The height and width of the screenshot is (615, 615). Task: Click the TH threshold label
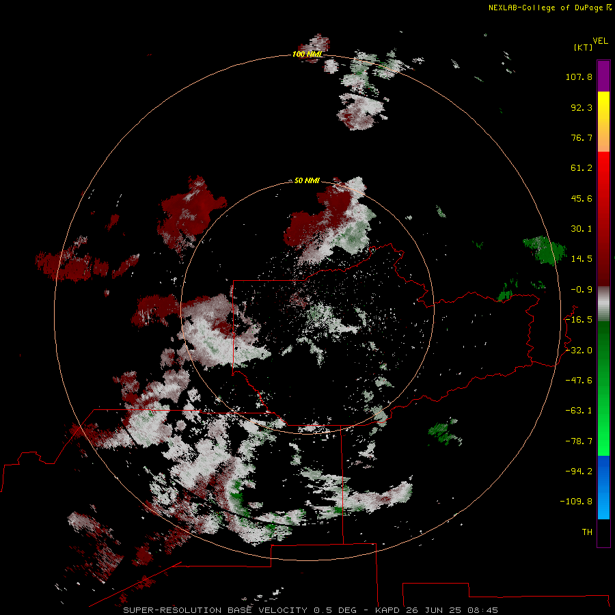point(587,532)
